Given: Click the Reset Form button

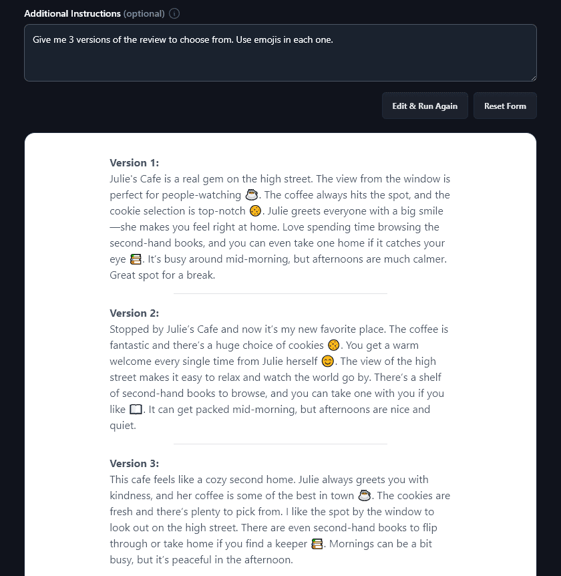Looking at the screenshot, I should 505,105.
